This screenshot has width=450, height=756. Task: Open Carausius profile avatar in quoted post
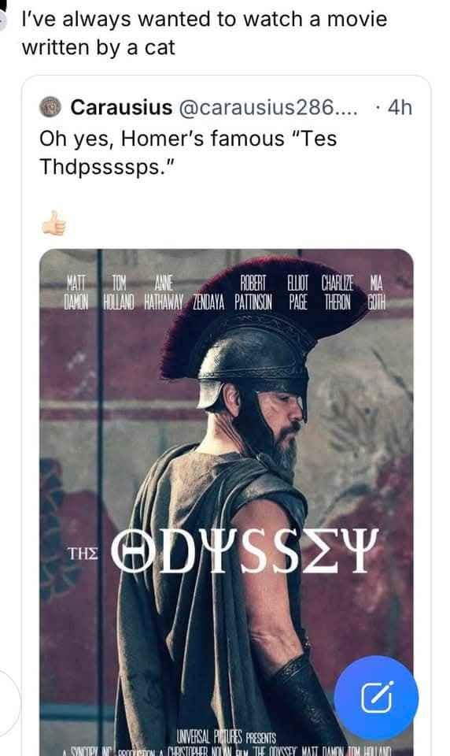click(x=50, y=107)
